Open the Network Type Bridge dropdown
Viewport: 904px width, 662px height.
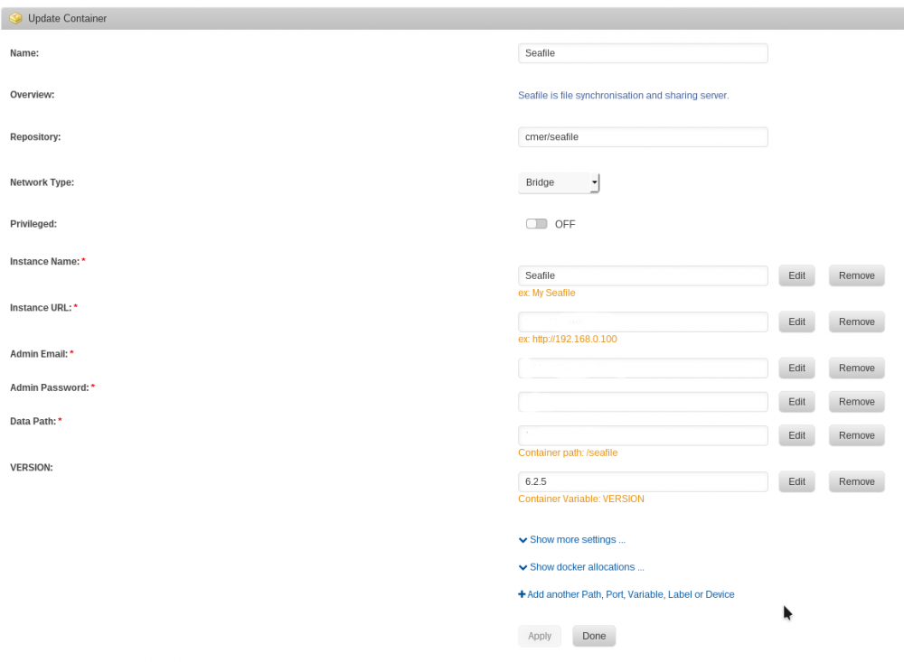click(x=559, y=182)
